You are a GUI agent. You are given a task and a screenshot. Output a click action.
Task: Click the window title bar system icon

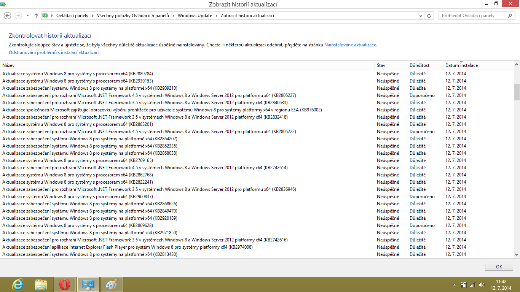3,4
